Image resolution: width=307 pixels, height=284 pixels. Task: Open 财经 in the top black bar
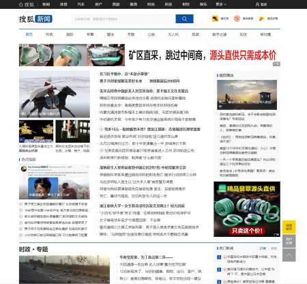[186, 4]
